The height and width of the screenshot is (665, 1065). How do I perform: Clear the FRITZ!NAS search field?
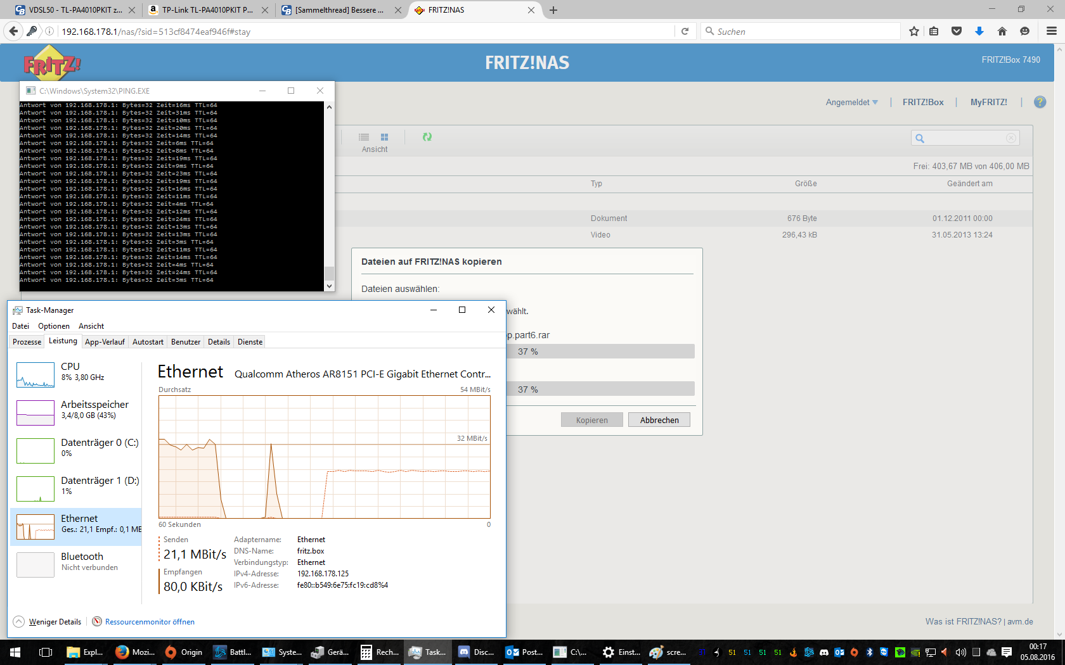coord(1011,138)
